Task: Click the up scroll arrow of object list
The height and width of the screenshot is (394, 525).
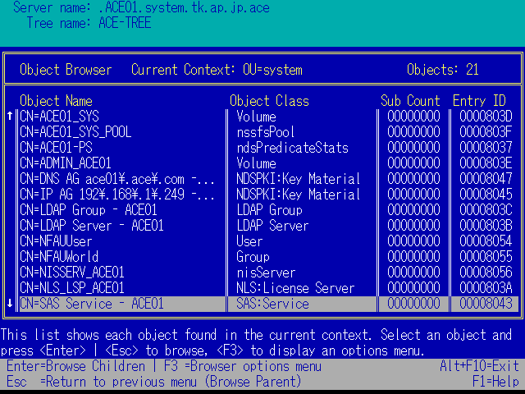Action: click(10, 117)
